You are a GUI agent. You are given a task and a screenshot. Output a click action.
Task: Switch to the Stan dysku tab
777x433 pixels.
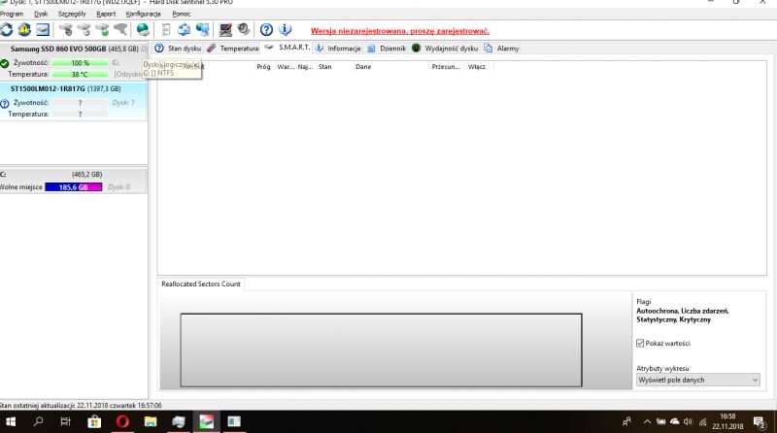pyautogui.click(x=178, y=48)
